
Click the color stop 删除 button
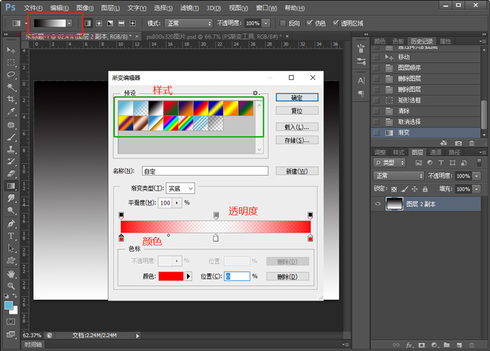288,277
